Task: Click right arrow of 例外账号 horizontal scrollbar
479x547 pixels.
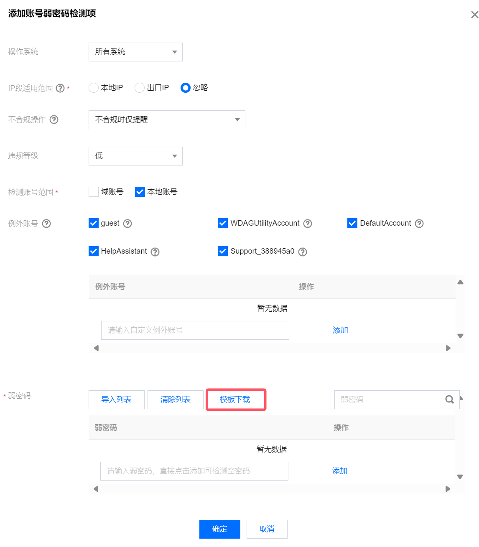Action: (x=448, y=348)
